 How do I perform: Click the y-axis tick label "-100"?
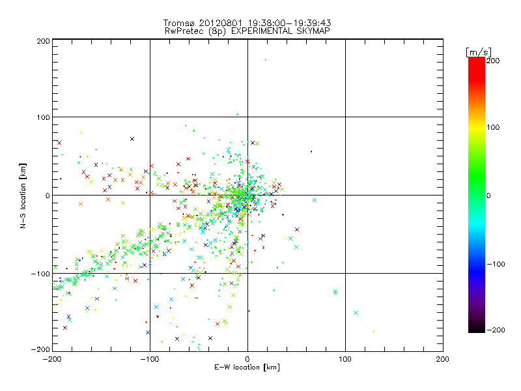[40, 274]
